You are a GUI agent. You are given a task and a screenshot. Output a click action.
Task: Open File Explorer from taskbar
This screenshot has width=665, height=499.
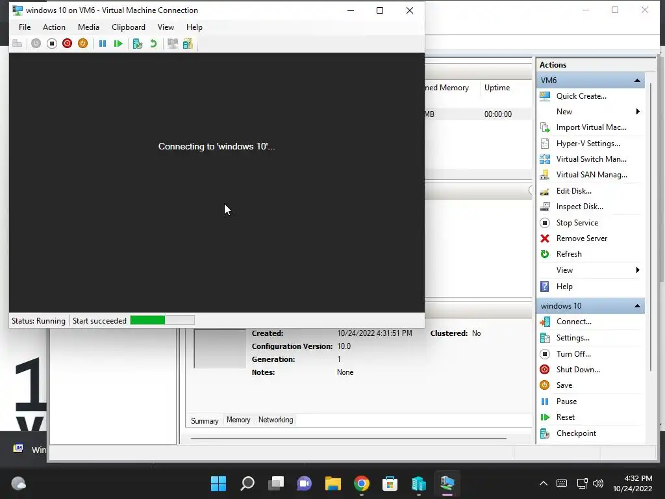click(x=333, y=483)
